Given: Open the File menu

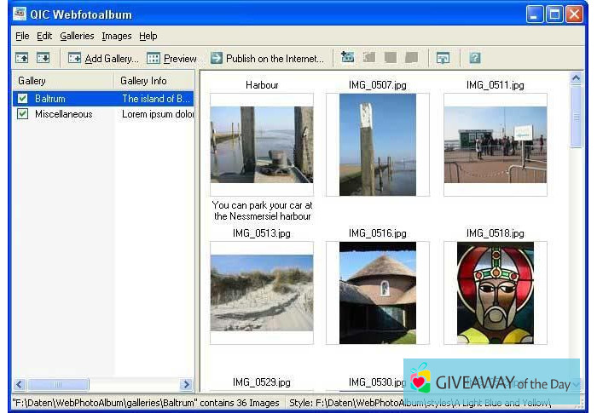Looking at the screenshot, I should tap(22, 36).
